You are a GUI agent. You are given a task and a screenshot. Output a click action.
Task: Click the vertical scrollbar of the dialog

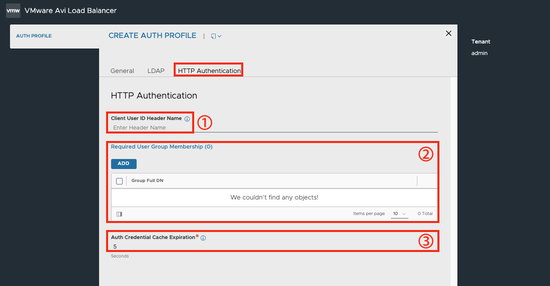453,181
